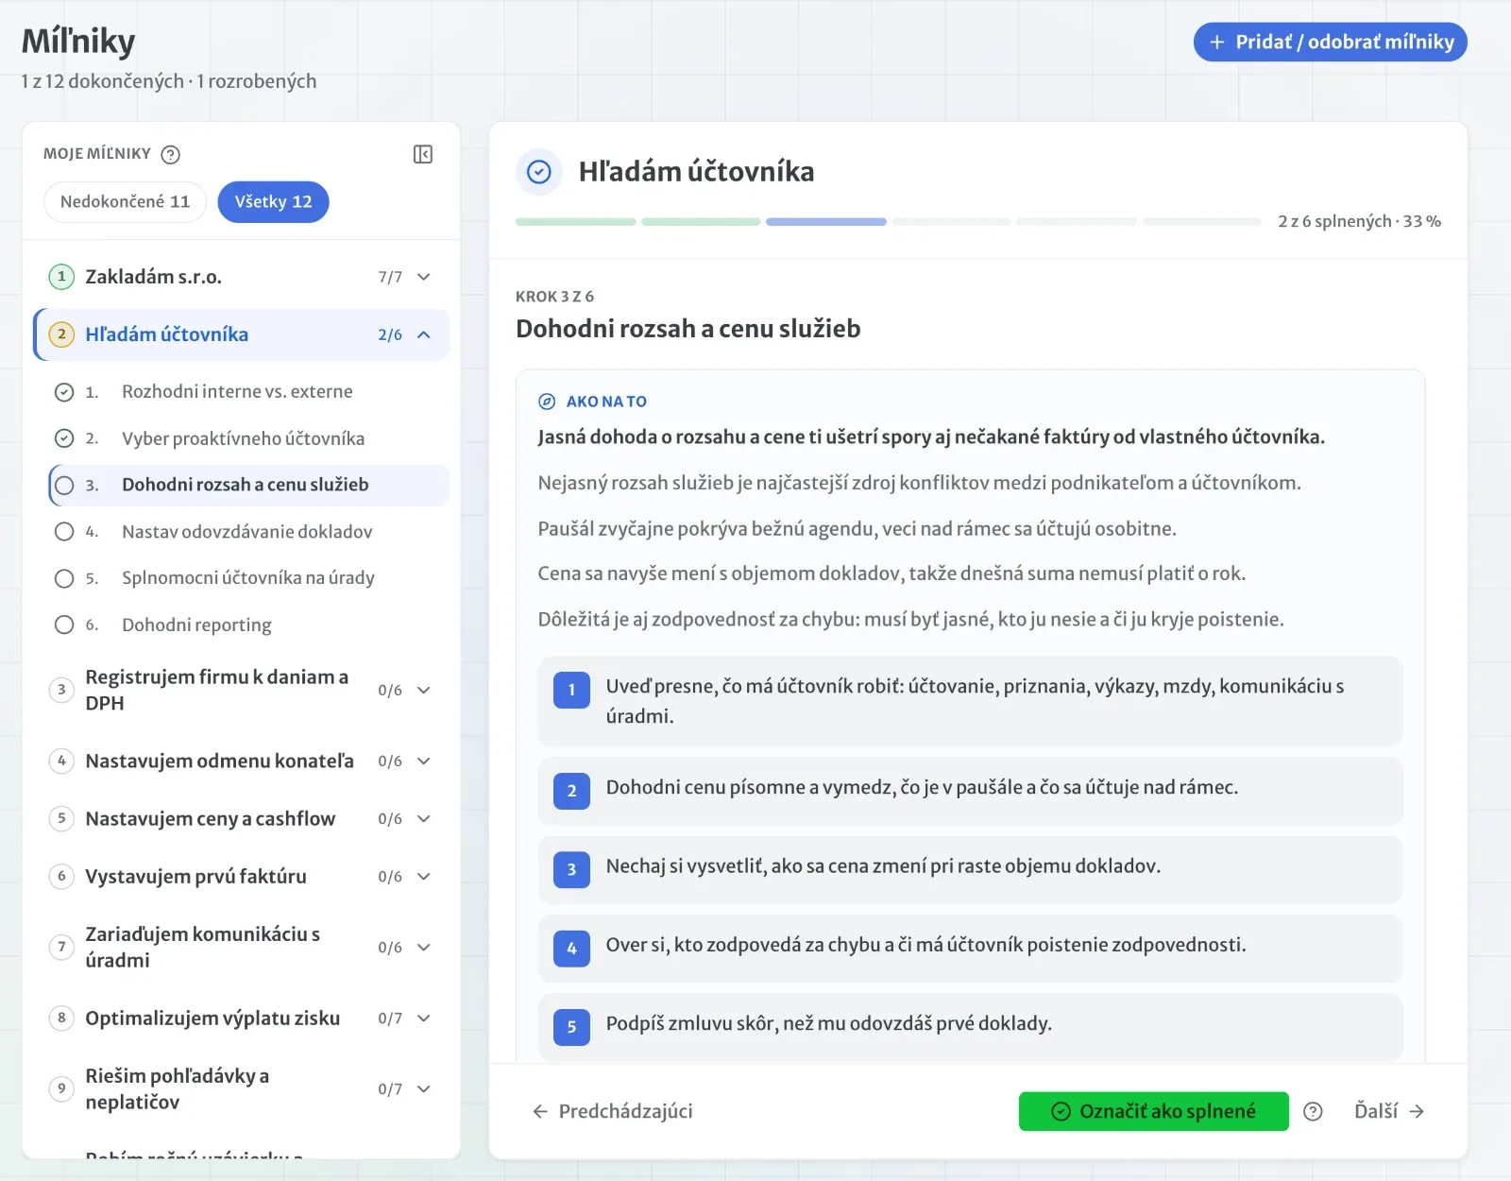Expand Optimalizujem výplatu zisku milestone
Image resolution: width=1511 pixels, height=1181 pixels.
pyautogui.click(x=424, y=1018)
